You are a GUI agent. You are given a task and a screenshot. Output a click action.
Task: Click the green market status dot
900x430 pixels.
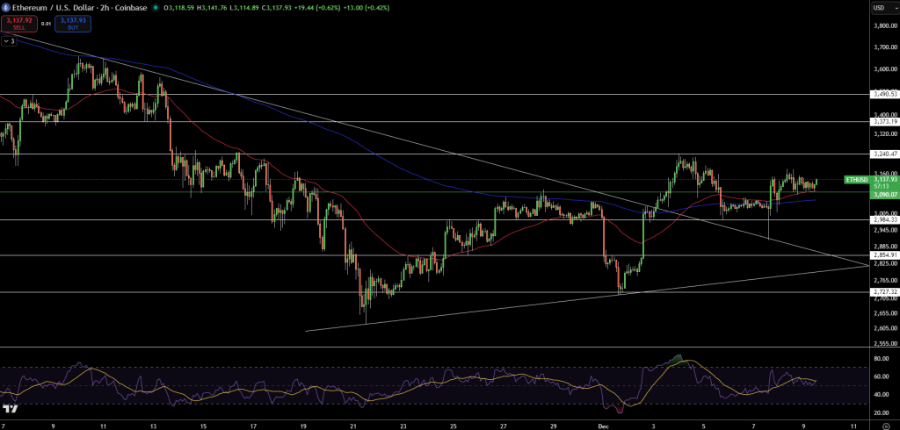(156, 8)
